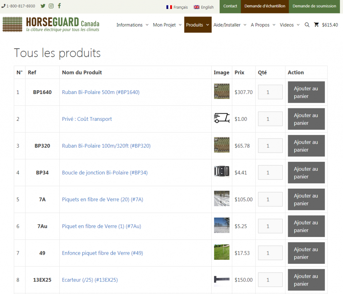343x294 pixels.
Task: Click Demande de soumission button
Action: 314,6
